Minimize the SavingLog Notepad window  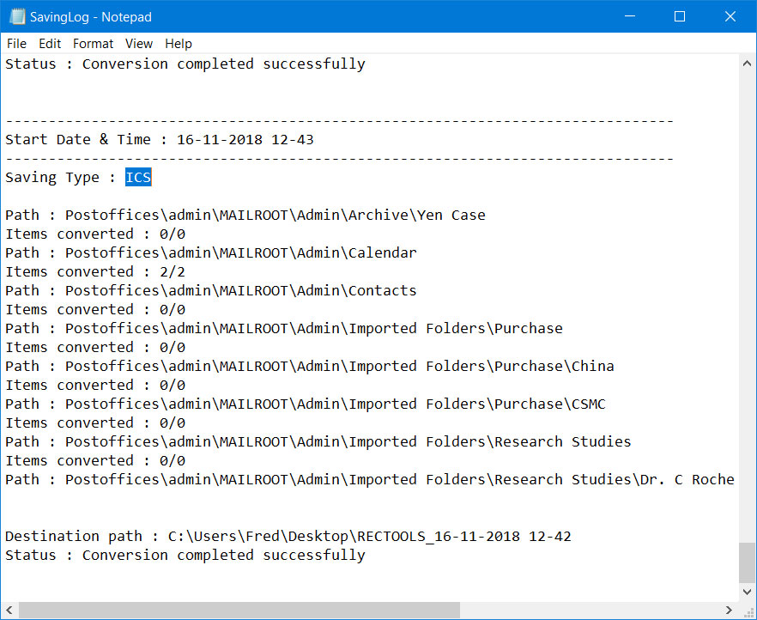630,16
